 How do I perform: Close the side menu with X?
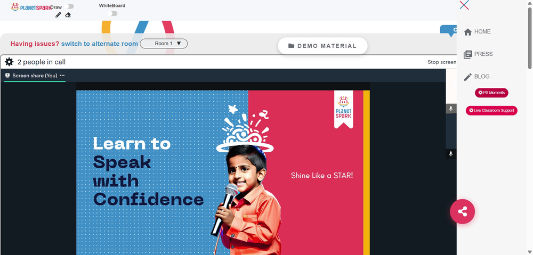click(464, 5)
